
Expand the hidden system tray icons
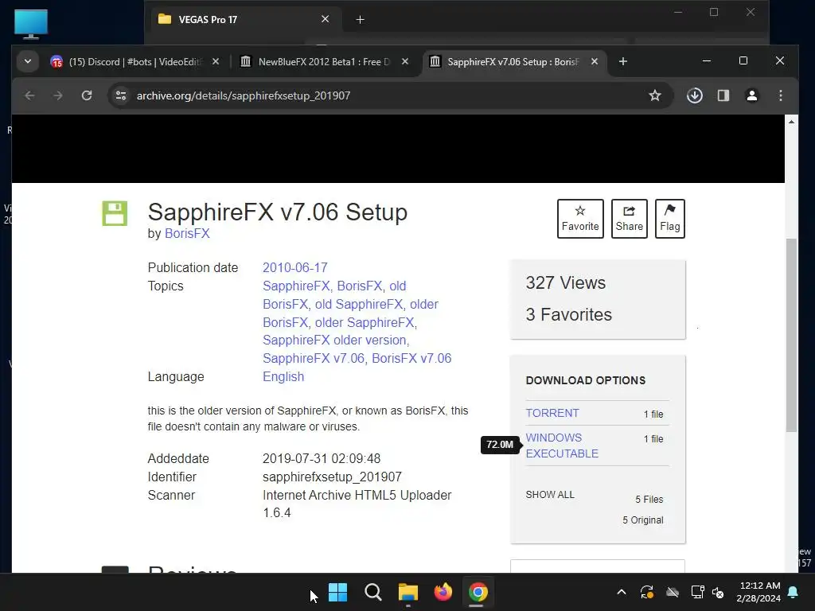coord(621,592)
